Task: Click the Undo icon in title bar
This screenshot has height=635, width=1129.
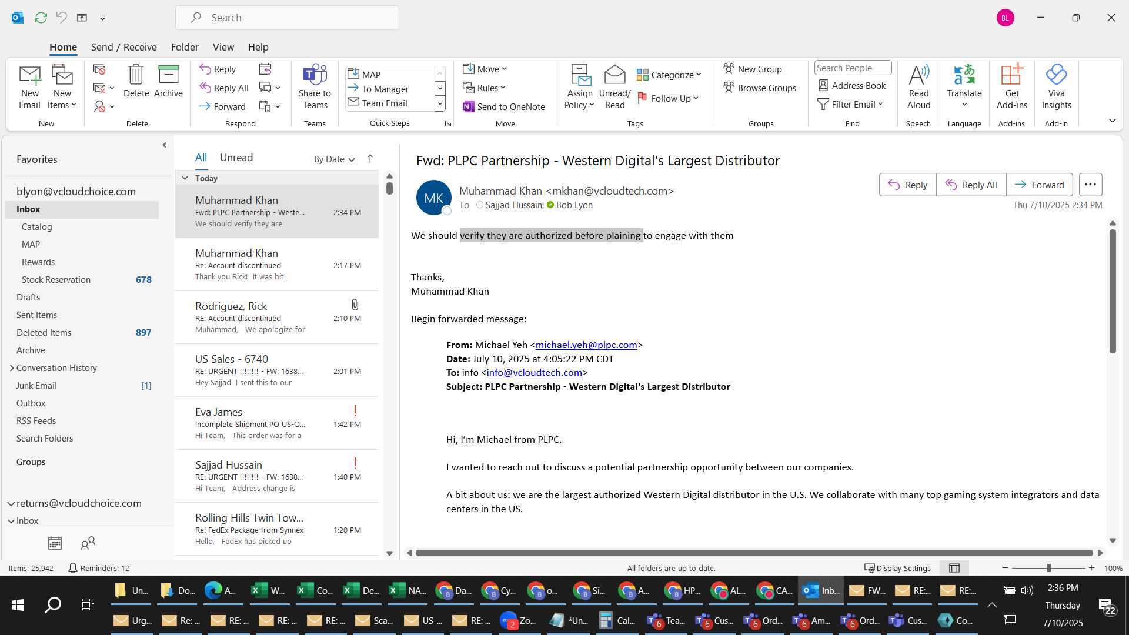Action: 61,18
